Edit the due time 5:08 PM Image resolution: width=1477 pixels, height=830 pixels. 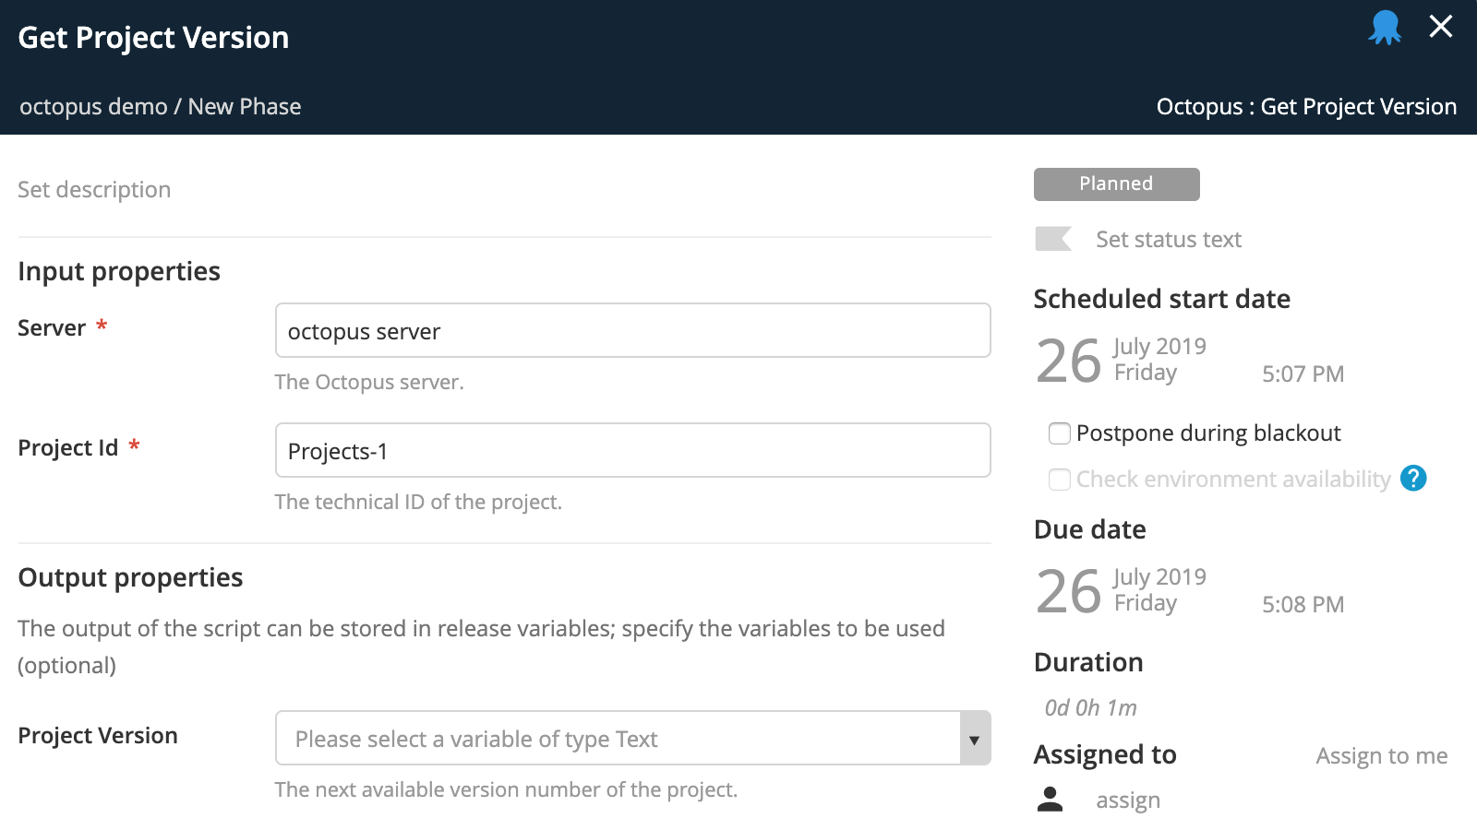coord(1303,604)
